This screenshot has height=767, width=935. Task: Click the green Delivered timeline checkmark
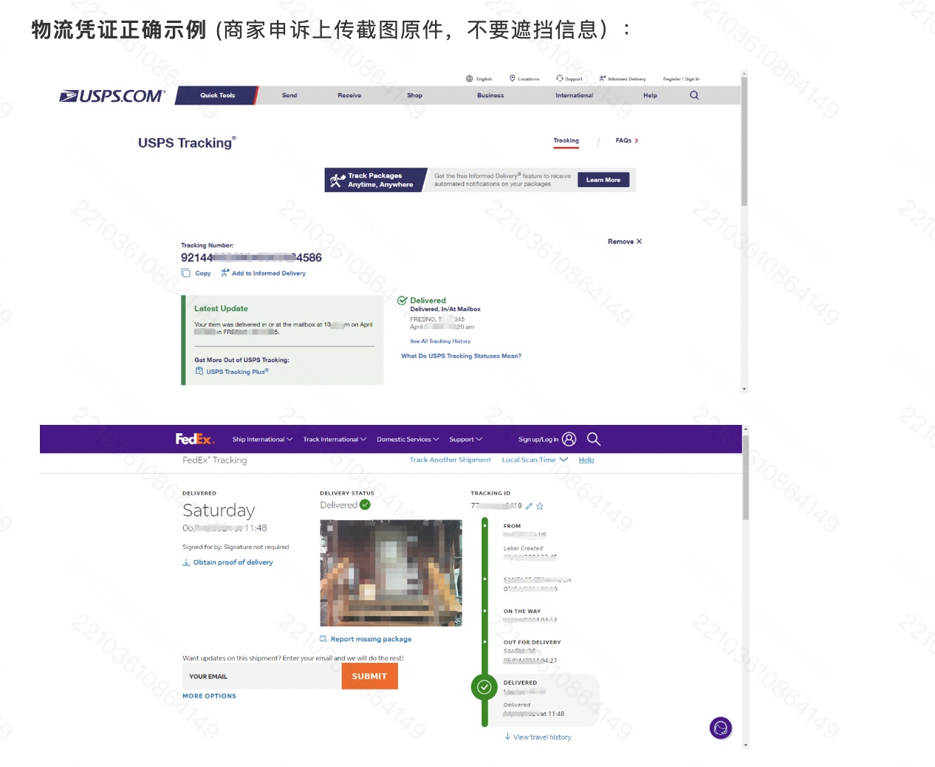[x=484, y=687]
